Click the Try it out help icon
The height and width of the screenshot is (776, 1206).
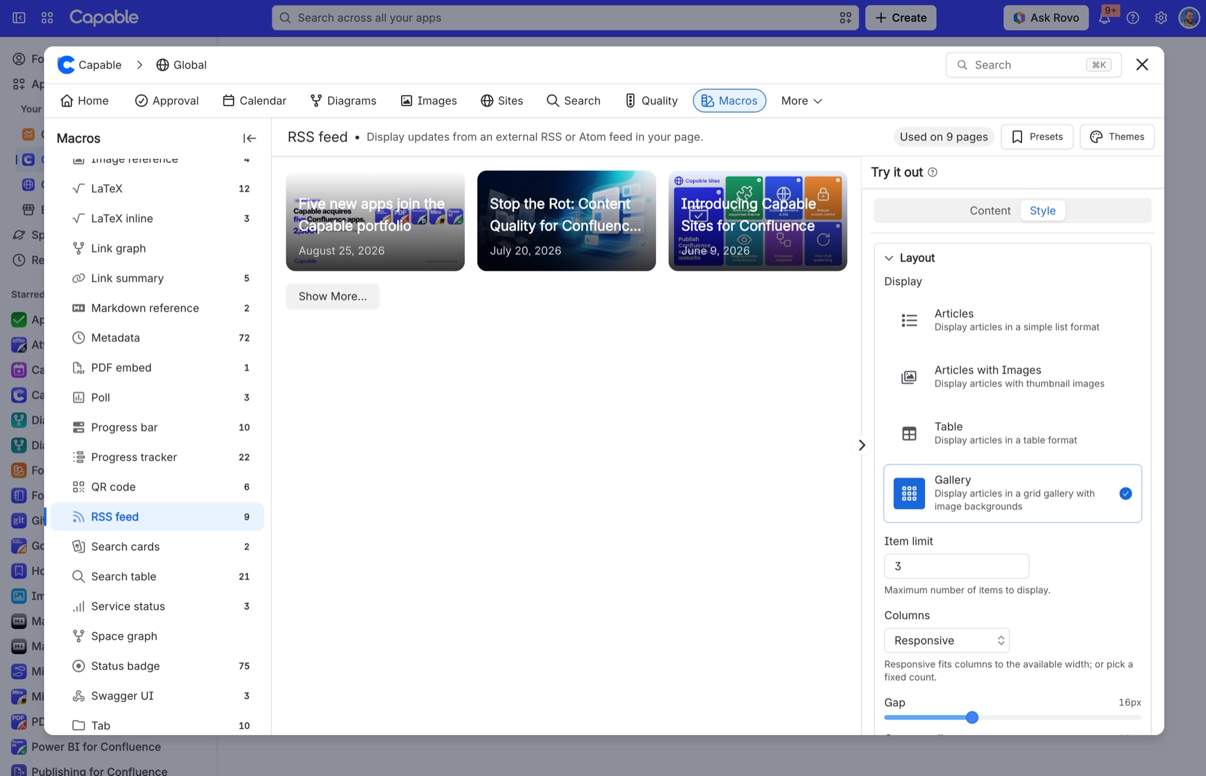(933, 172)
